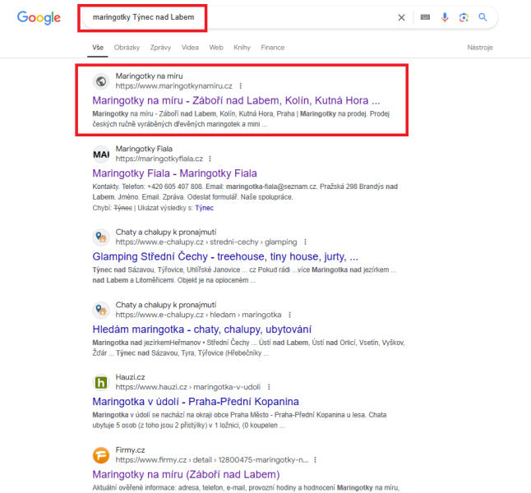
Task: Click the blue magnifier search icon
Action: point(483,17)
